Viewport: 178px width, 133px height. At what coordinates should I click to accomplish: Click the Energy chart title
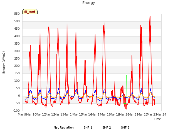pos(88,3)
